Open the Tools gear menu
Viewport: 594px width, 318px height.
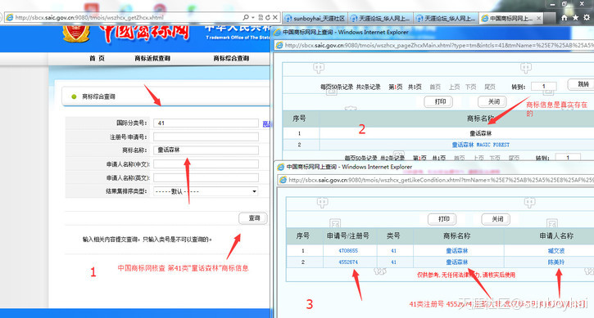pos(587,17)
